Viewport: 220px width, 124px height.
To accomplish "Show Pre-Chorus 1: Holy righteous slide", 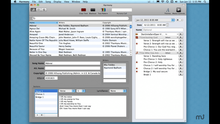I will point(181,59).
